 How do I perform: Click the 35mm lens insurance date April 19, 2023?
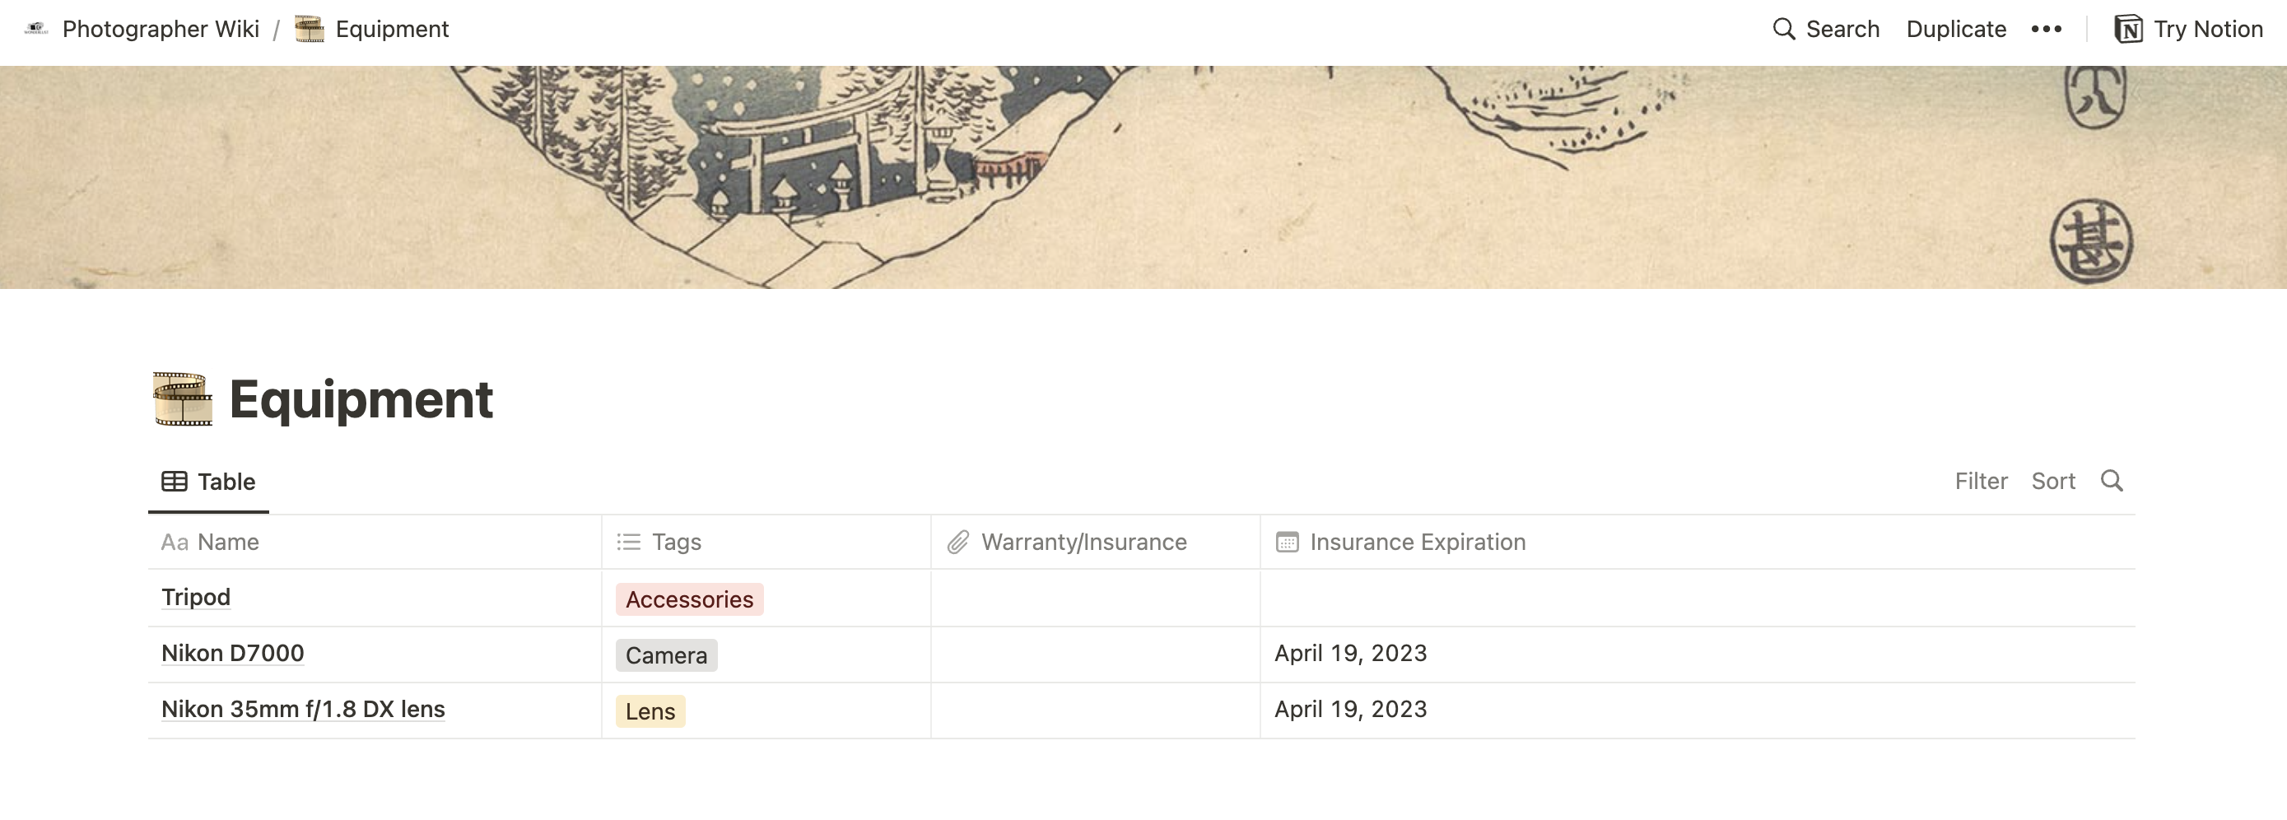click(x=1350, y=709)
